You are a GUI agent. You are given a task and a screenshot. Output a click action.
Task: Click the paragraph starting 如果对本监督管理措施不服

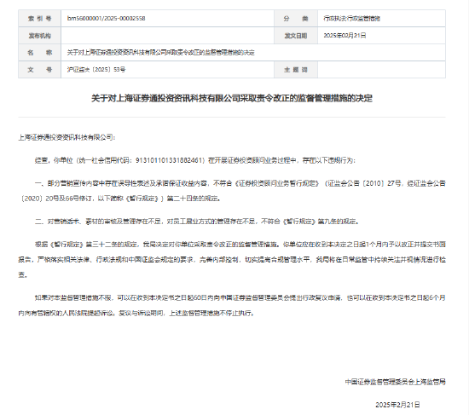tap(232, 306)
